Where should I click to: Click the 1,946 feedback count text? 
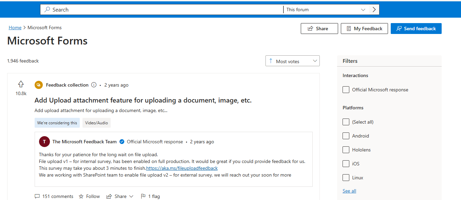tap(23, 61)
